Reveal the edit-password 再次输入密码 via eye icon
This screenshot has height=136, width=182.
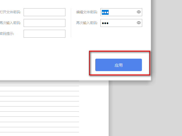(138, 23)
